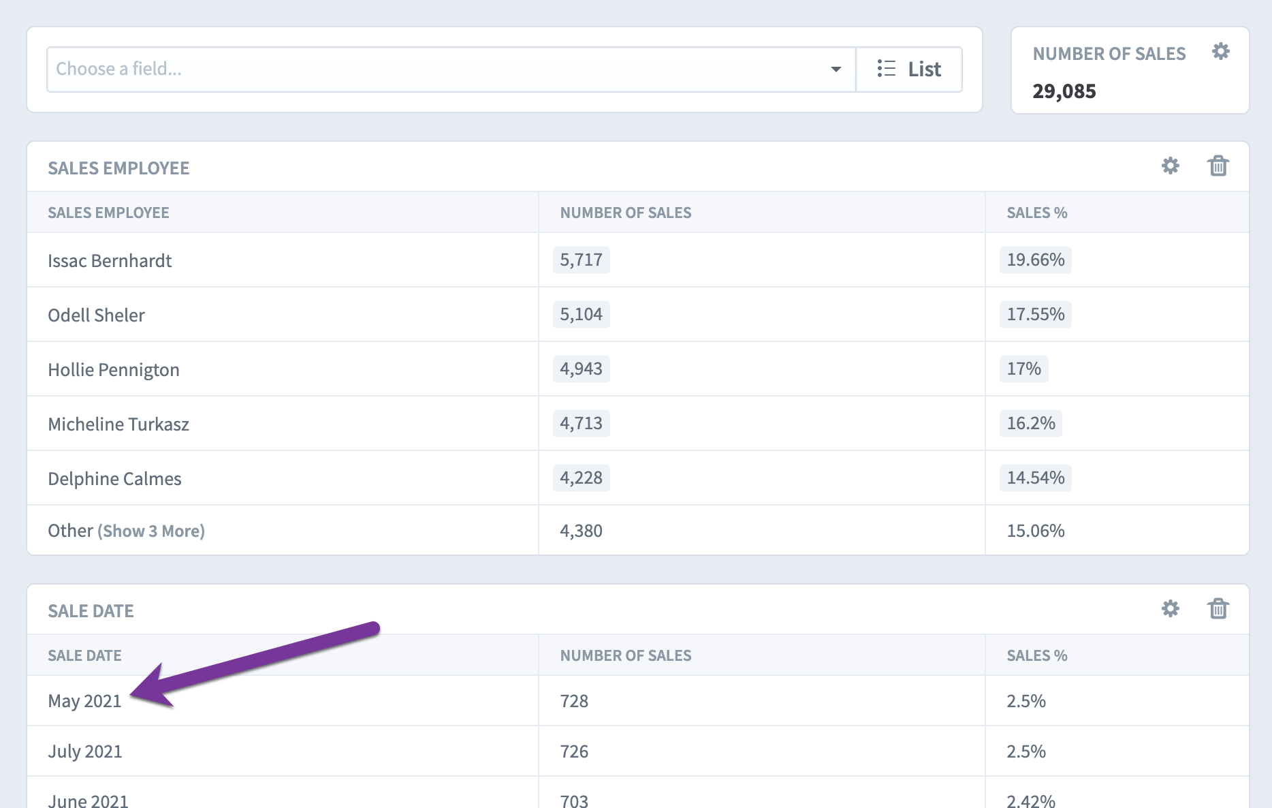Delete the Sales Employee panel
This screenshot has height=808, width=1272.
click(x=1218, y=166)
